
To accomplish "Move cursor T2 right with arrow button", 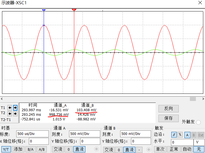I will point(15,114).
